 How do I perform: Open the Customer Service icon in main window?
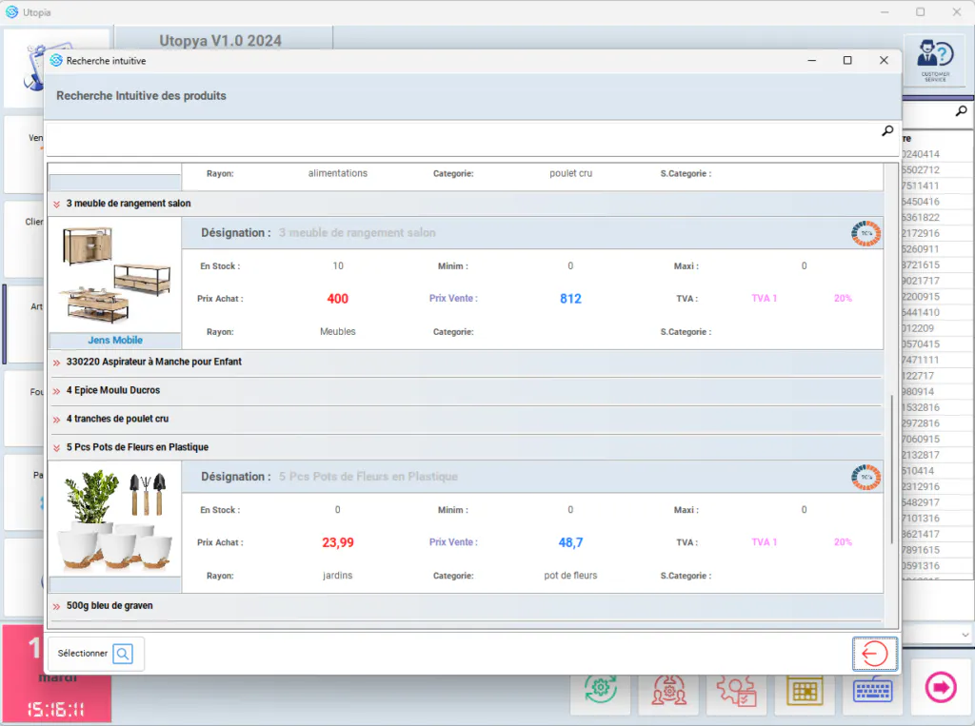click(x=935, y=60)
